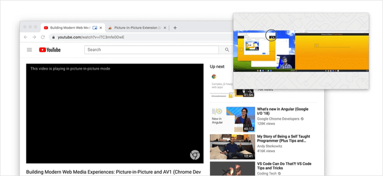Viewport: 383px width, 176px height.
Task: Select the Building Modern Web Media tab
Action: 73,28
